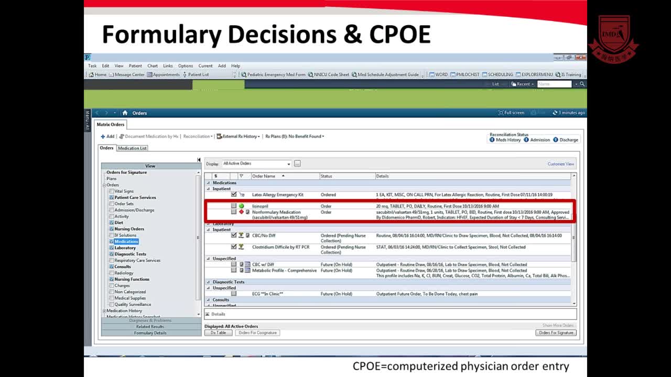
Task: Click the Customize View link
Action: [x=560, y=164]
